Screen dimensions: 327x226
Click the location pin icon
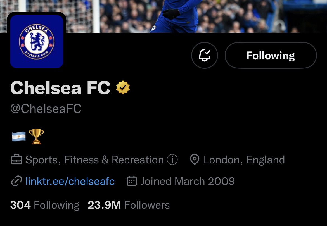click(195, 160)
